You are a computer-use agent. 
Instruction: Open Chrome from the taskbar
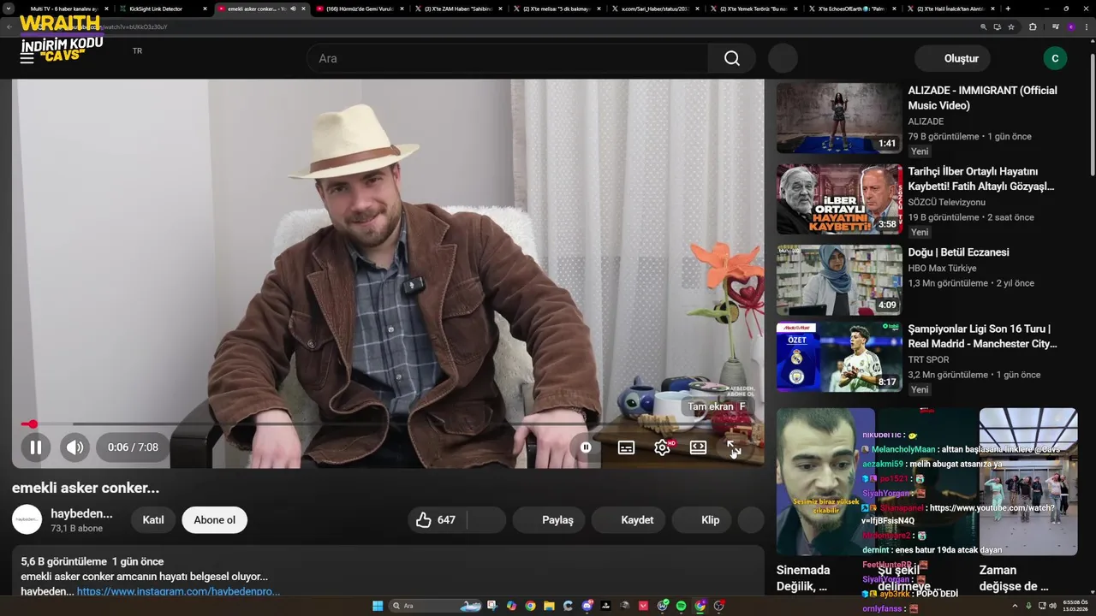tap(530, 606)
